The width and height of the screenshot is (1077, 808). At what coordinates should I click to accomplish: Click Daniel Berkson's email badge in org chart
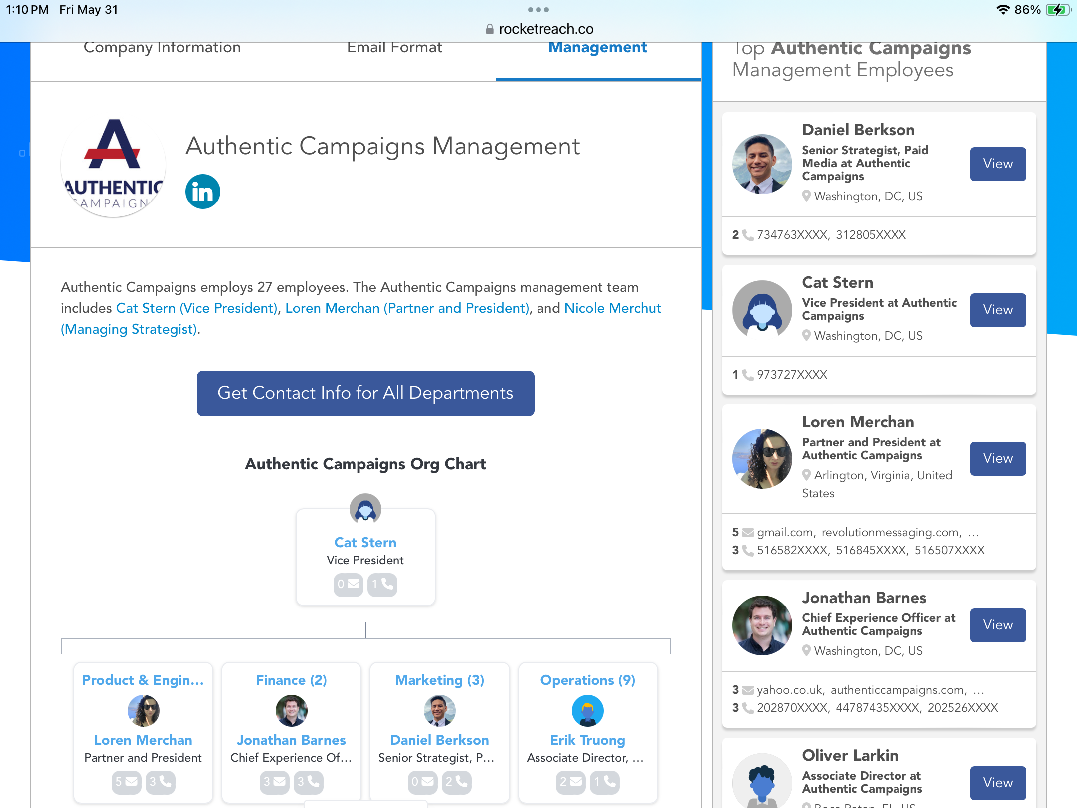pos(422,782)
